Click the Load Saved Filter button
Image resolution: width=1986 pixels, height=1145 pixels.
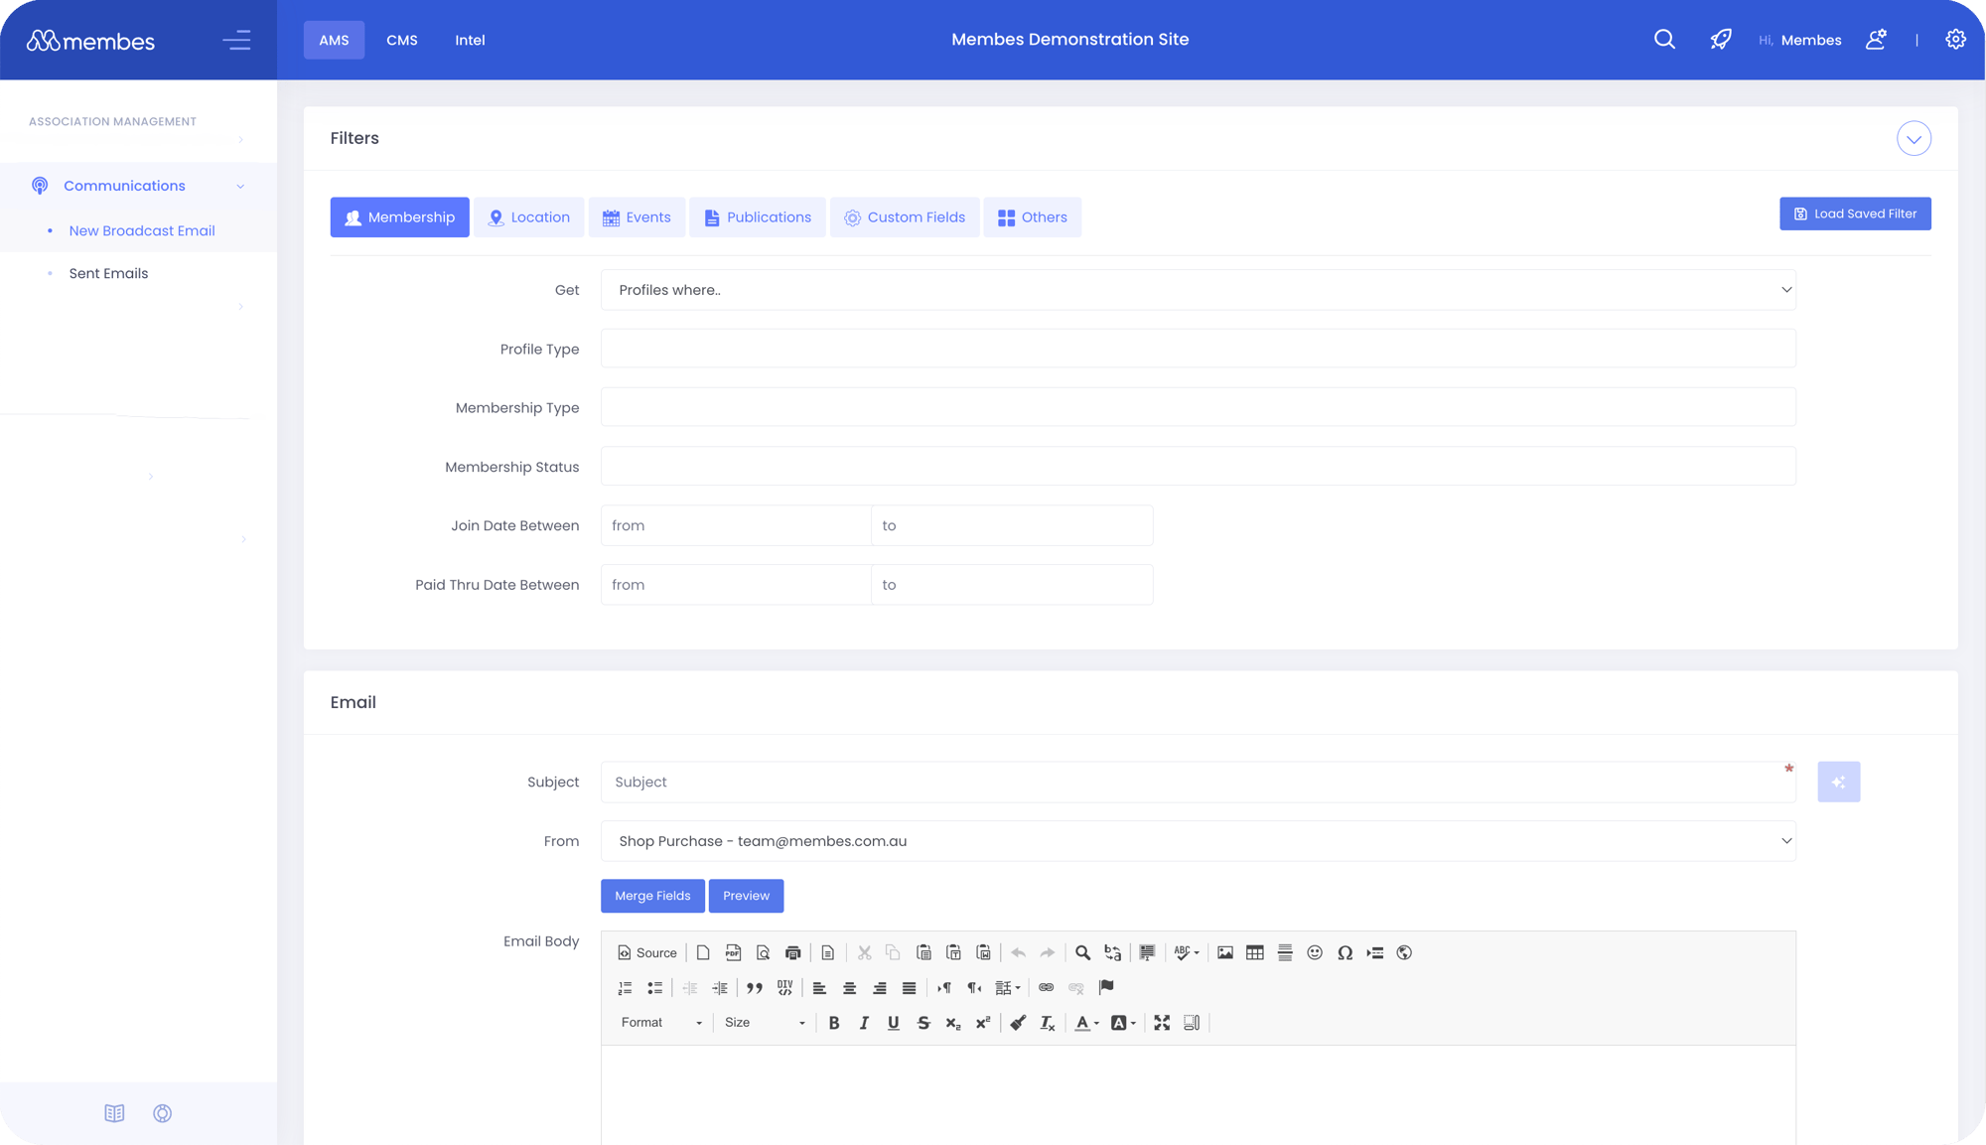click(x=1855, y=214)
